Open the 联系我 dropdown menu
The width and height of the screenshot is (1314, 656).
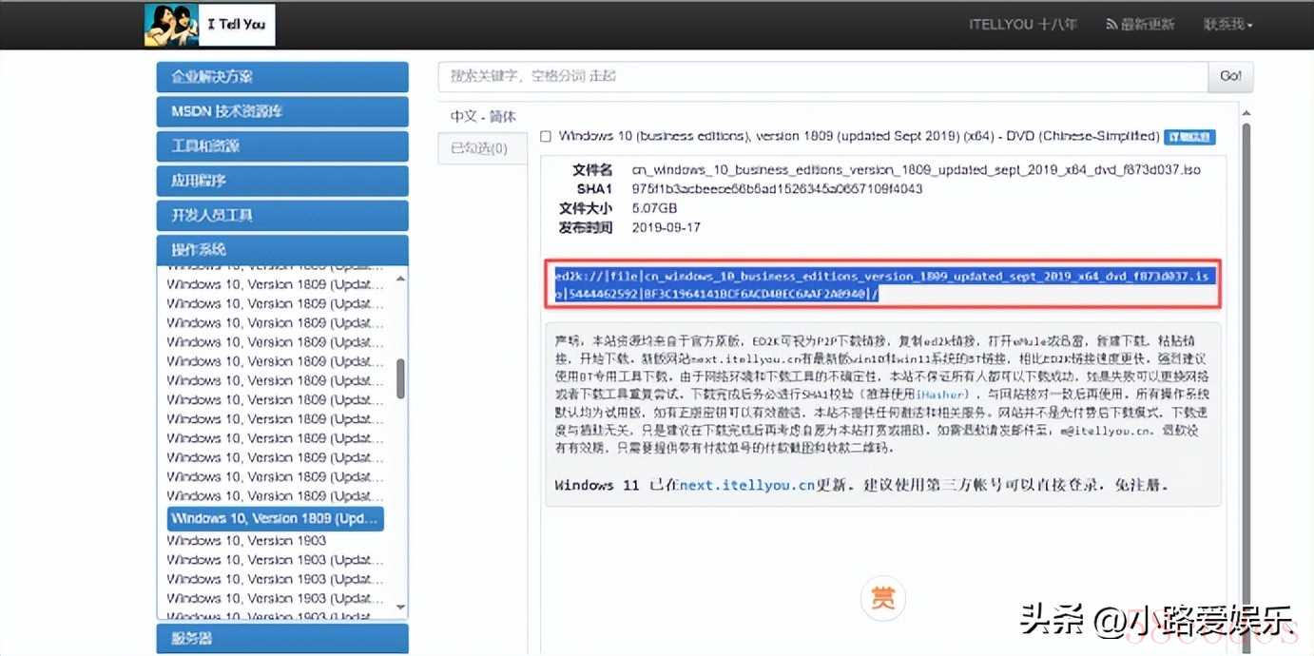(1227, 25)
